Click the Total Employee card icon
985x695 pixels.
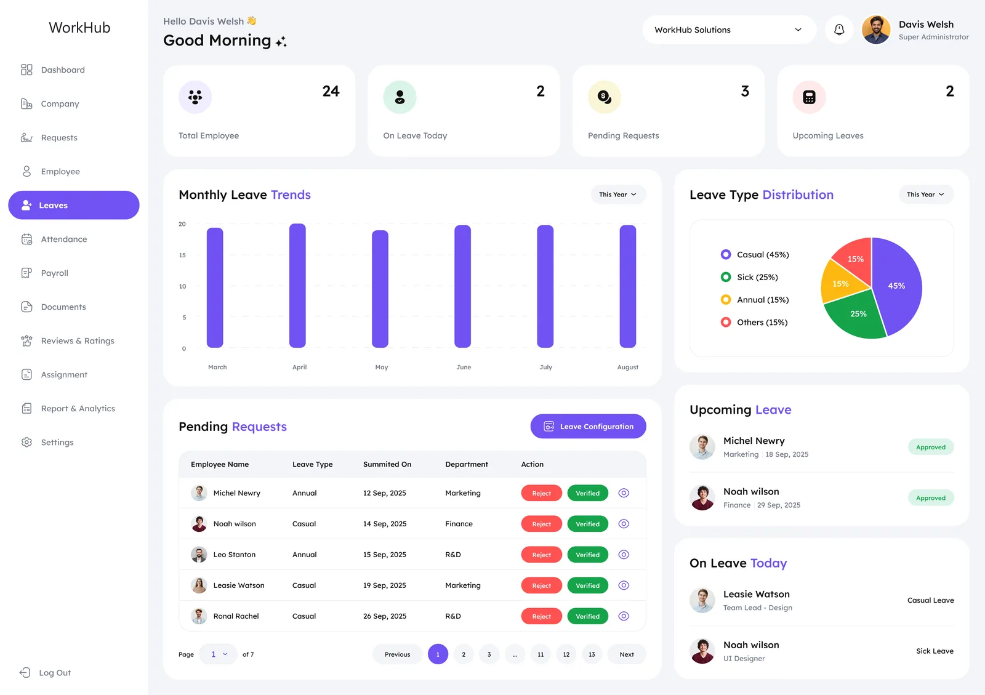tap(195, 97)
